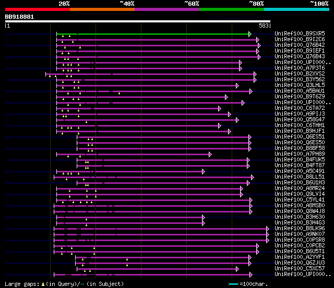The height and width of the screenshot is (288, 334).
Task: Click the 'Large gaps:' legend text
Action: tap(22, 284)
